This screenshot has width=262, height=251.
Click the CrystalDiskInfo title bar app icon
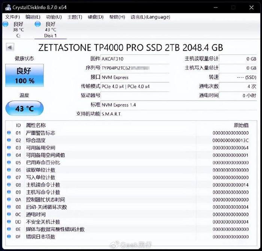point(8,7)
